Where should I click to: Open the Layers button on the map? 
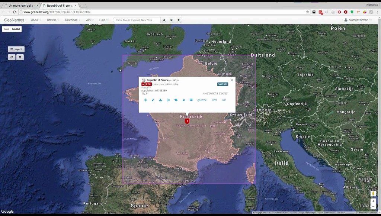click(16, 49)
